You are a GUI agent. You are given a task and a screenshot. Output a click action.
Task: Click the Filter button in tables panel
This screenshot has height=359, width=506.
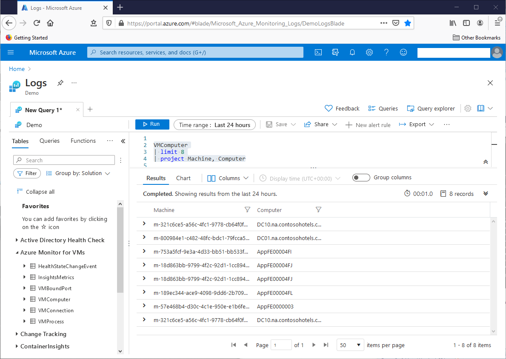pyautogui.click(x=27, y=173)
